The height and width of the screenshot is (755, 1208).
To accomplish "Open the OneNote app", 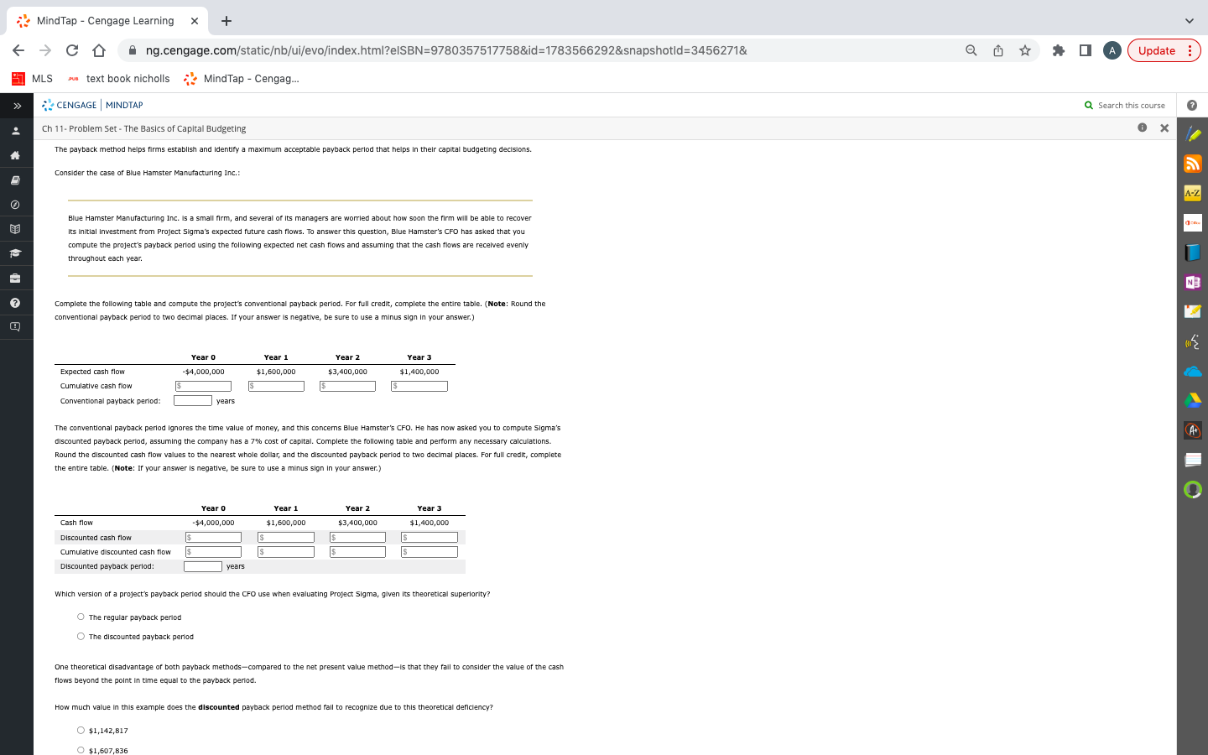I will tap(1193, 282).
